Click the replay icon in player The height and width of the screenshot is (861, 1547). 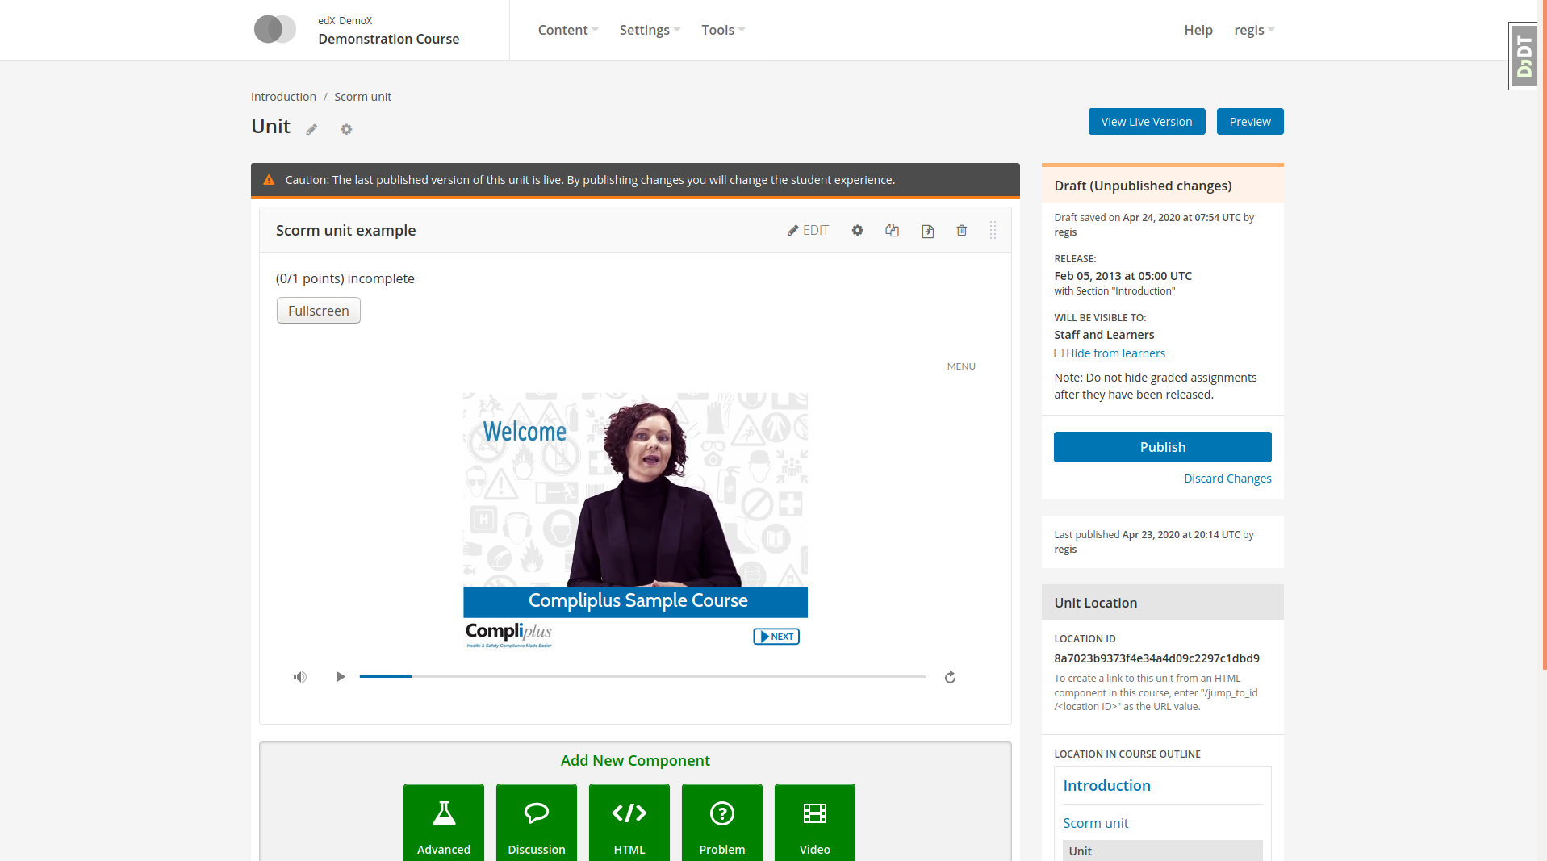click(950, 677)
